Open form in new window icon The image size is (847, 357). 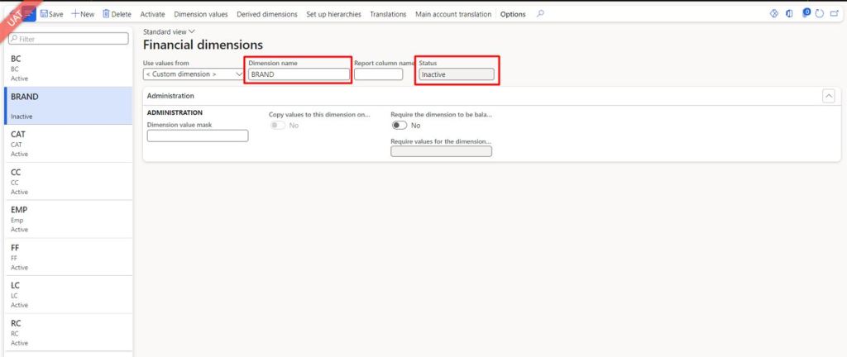point(835,13)
